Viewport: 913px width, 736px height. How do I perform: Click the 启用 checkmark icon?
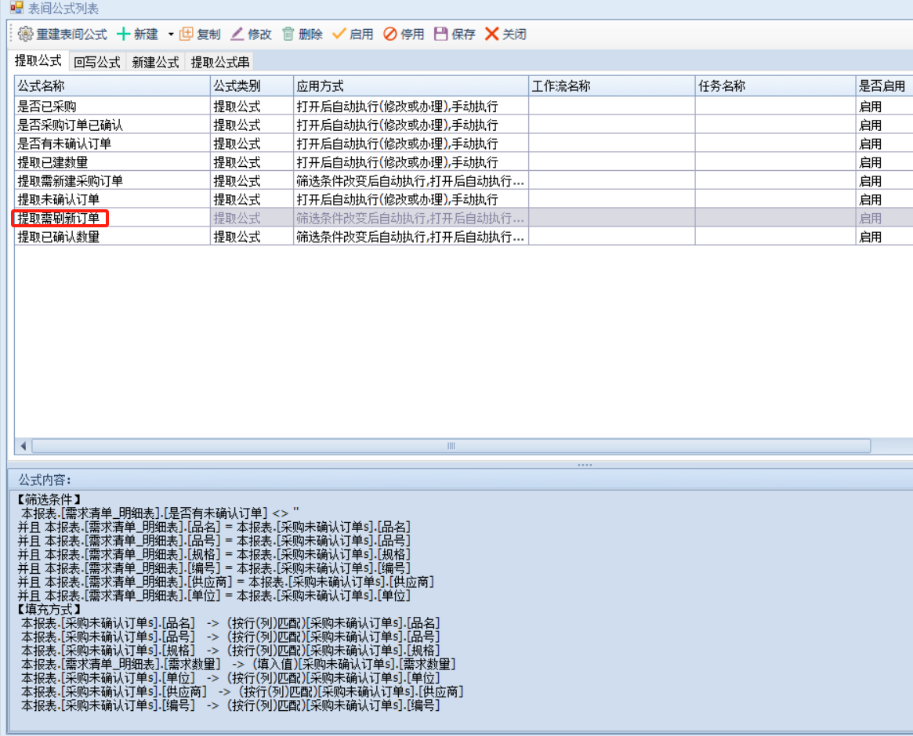pos(339,34)
